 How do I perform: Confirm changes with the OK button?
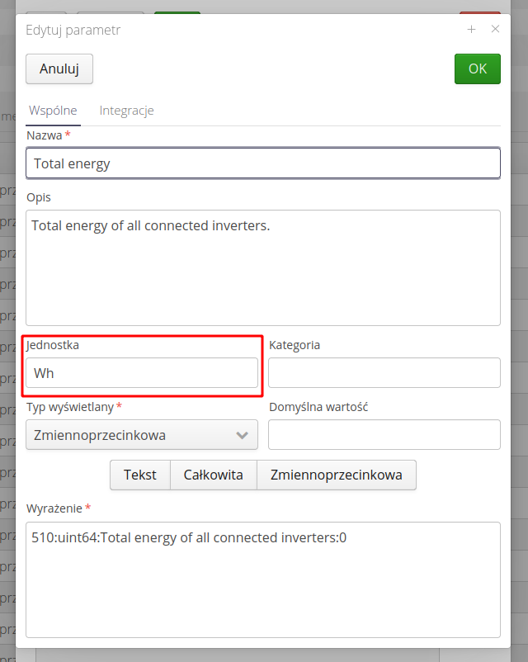coord(477,69)
